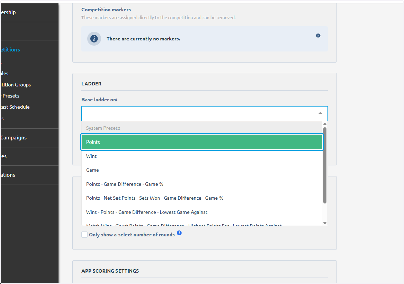Choose the Wins ladder preset
This screenshot has height=284, width=404.
coord(202,156)
